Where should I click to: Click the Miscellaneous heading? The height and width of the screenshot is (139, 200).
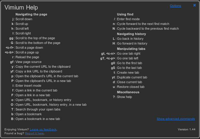point(128,92)
